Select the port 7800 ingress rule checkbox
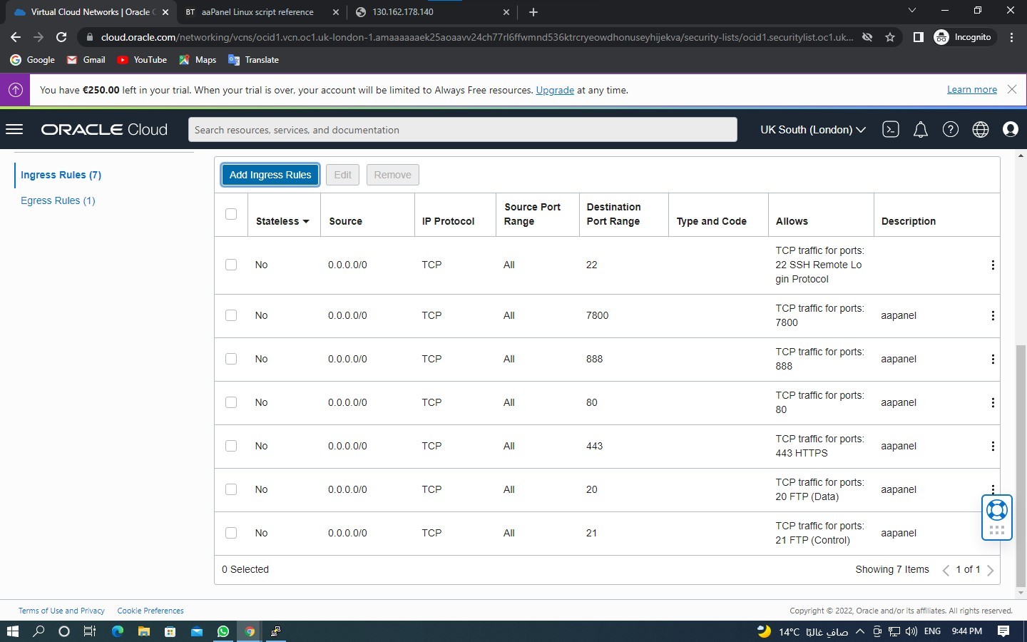This screenshot has height=642, width=1027. click(x=231, y=315)
